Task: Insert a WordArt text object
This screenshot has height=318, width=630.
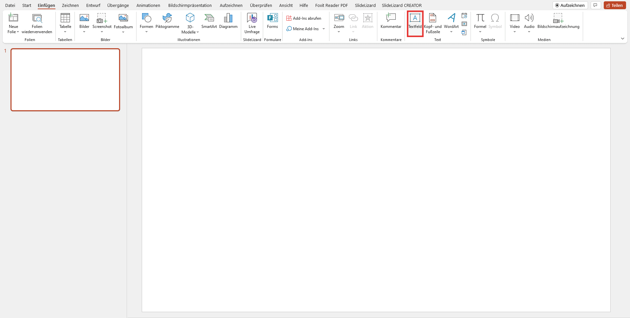Action: (451, 19)
